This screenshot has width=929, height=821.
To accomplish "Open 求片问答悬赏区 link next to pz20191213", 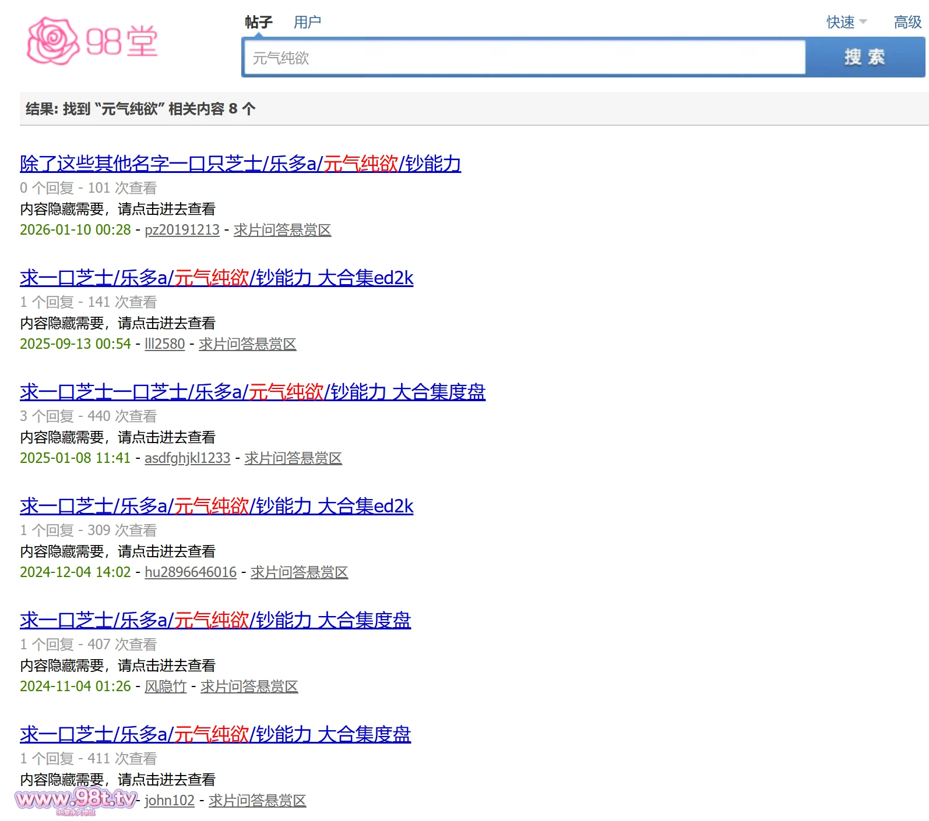I will 282,230.
